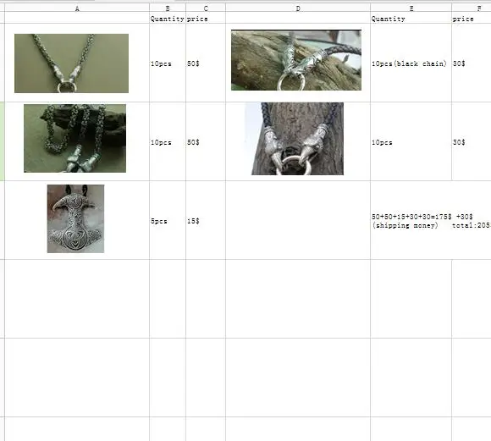Click the 10pcs cell beside raven necklace image

pyautogui.click(x=411, y=142)
